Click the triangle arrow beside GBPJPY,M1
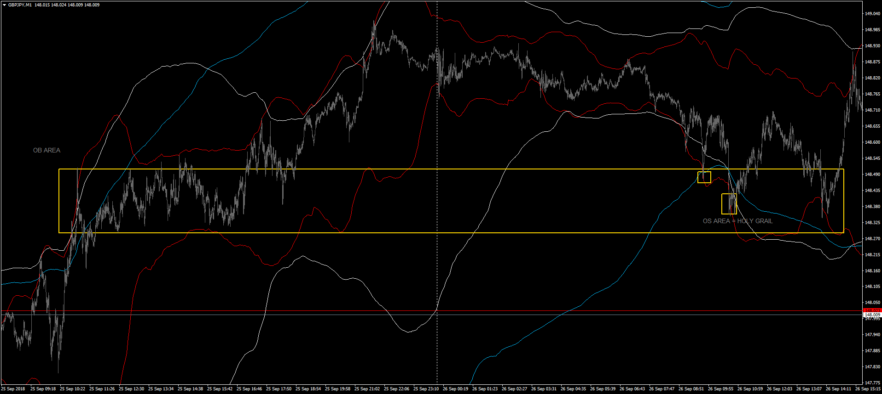882x394 pixels. [x=4, y=5]
